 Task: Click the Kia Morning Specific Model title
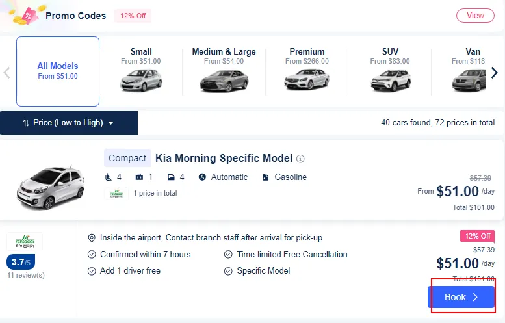[224, 158]
